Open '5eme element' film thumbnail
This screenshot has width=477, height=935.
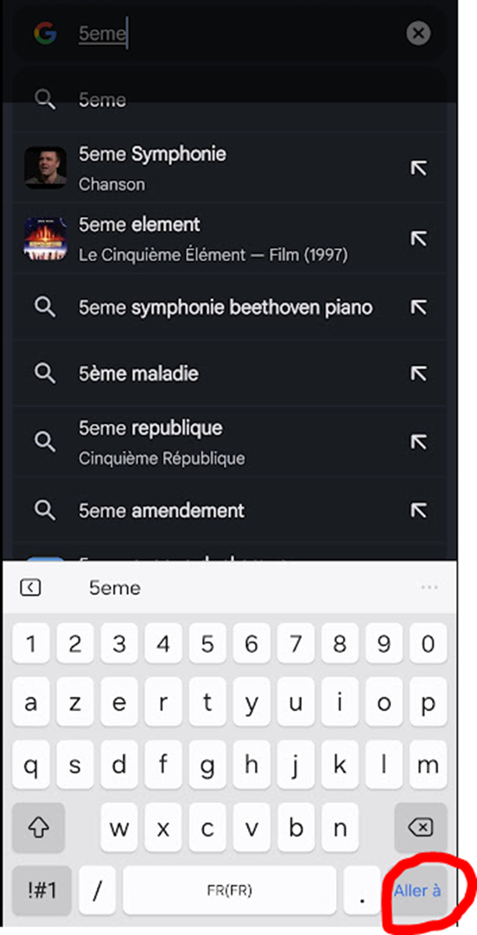coord(45,239)
